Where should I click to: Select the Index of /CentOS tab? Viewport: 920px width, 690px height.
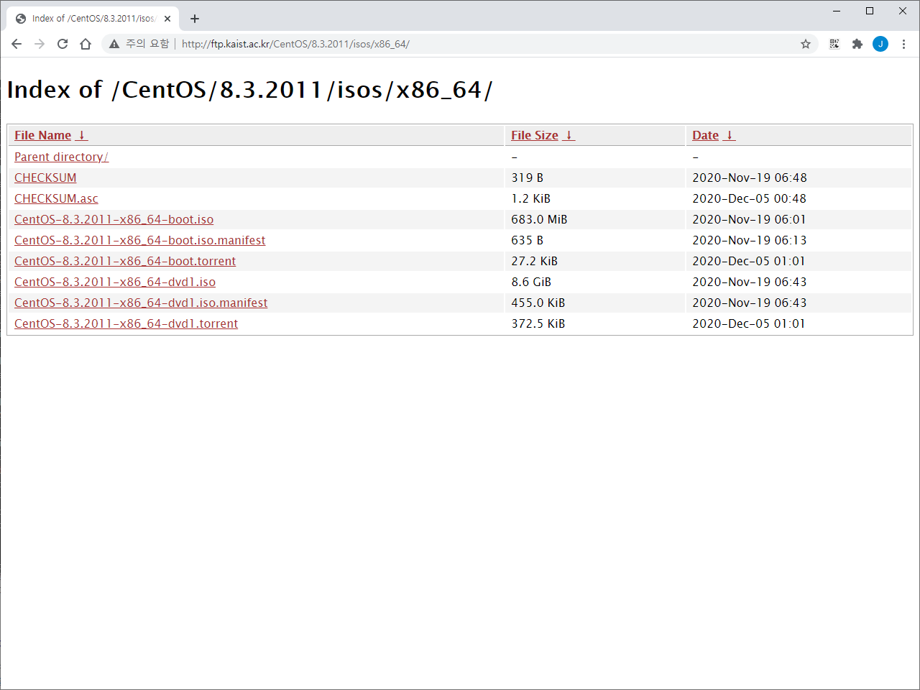tap(93, 19)
